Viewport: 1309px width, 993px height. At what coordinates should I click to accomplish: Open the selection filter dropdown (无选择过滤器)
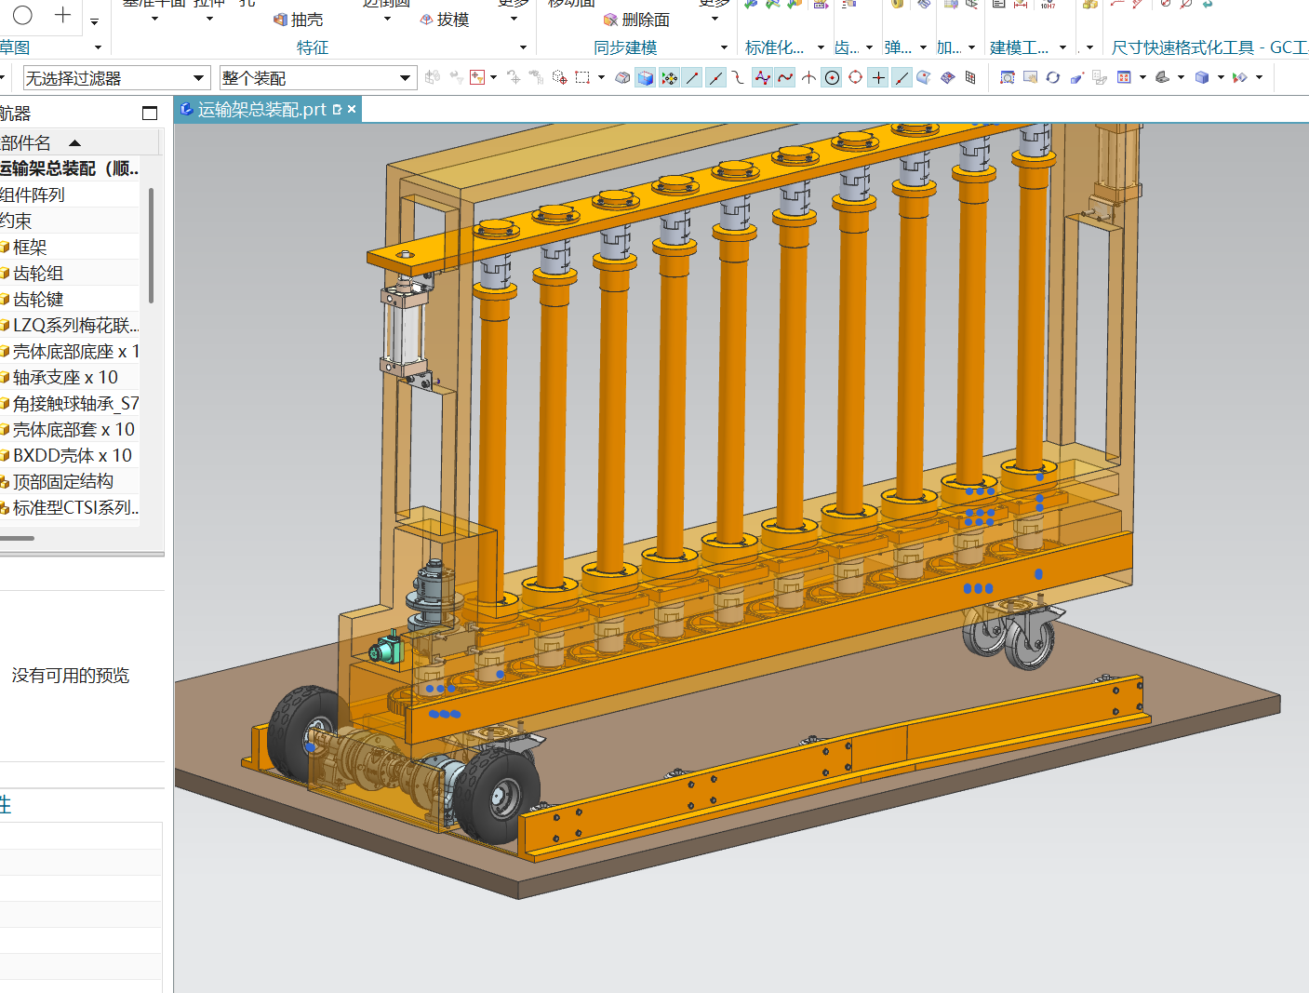click(x=116, y=78)
